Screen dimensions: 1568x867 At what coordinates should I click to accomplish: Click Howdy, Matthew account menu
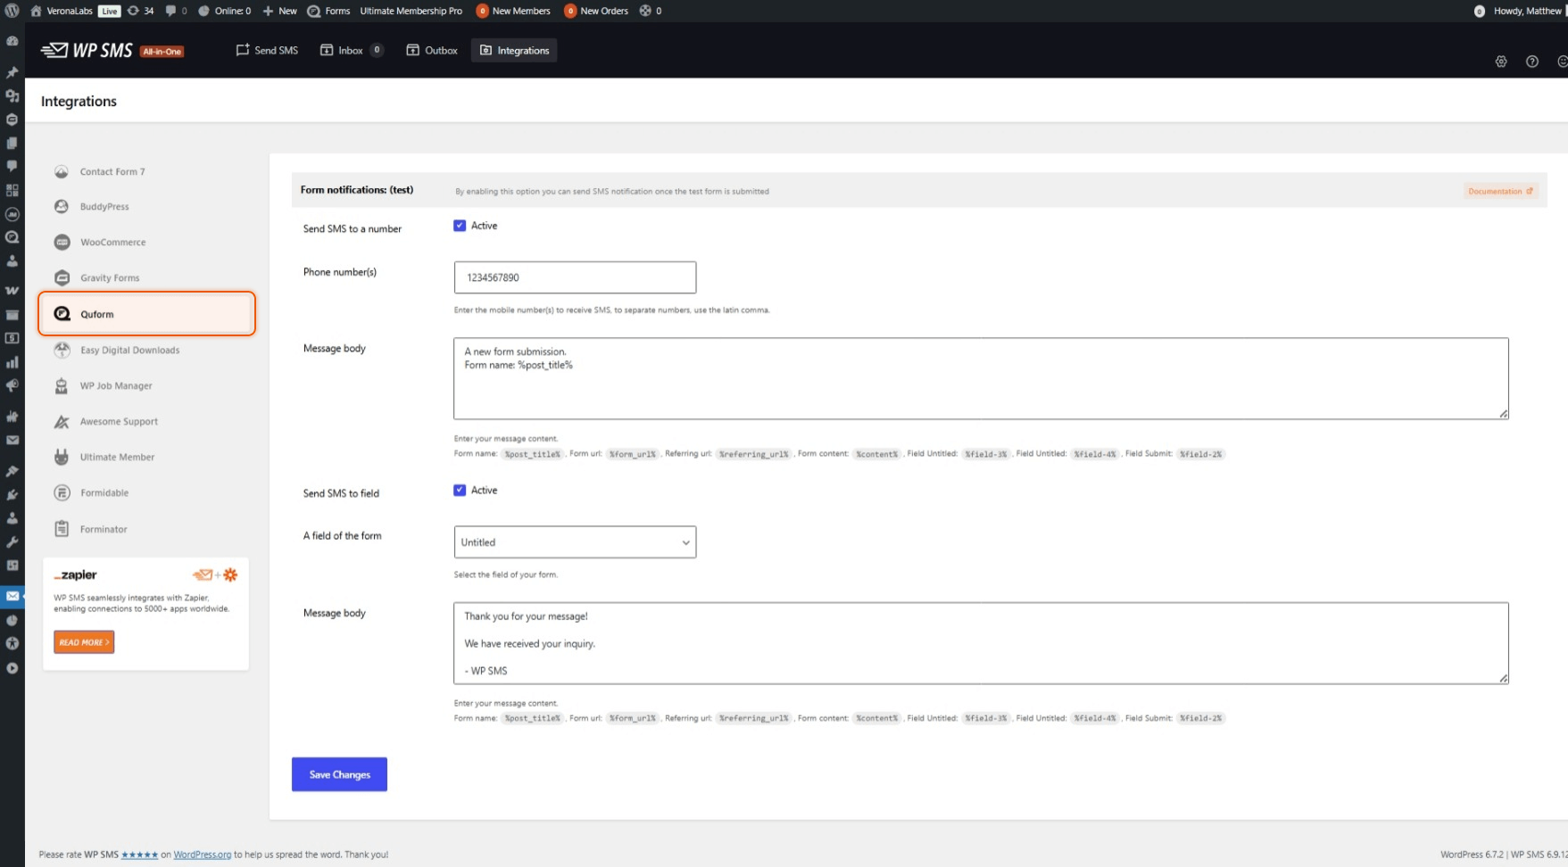(x=1519, y=11)
